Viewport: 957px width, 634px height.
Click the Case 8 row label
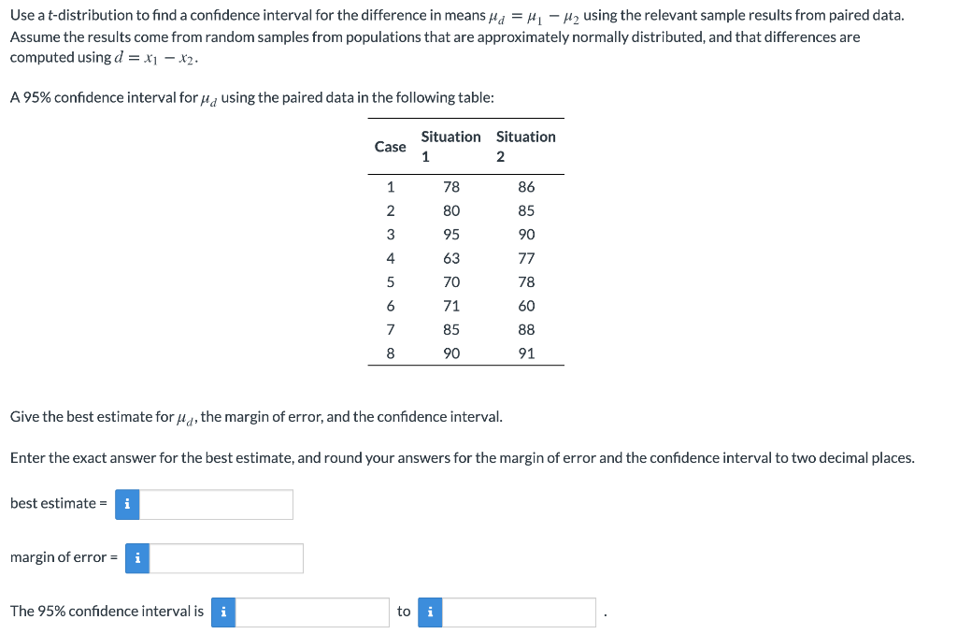tap(390, 353)
